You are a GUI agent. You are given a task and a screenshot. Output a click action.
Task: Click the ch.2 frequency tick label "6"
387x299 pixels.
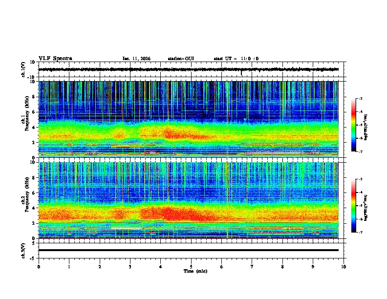pos(34,193)
